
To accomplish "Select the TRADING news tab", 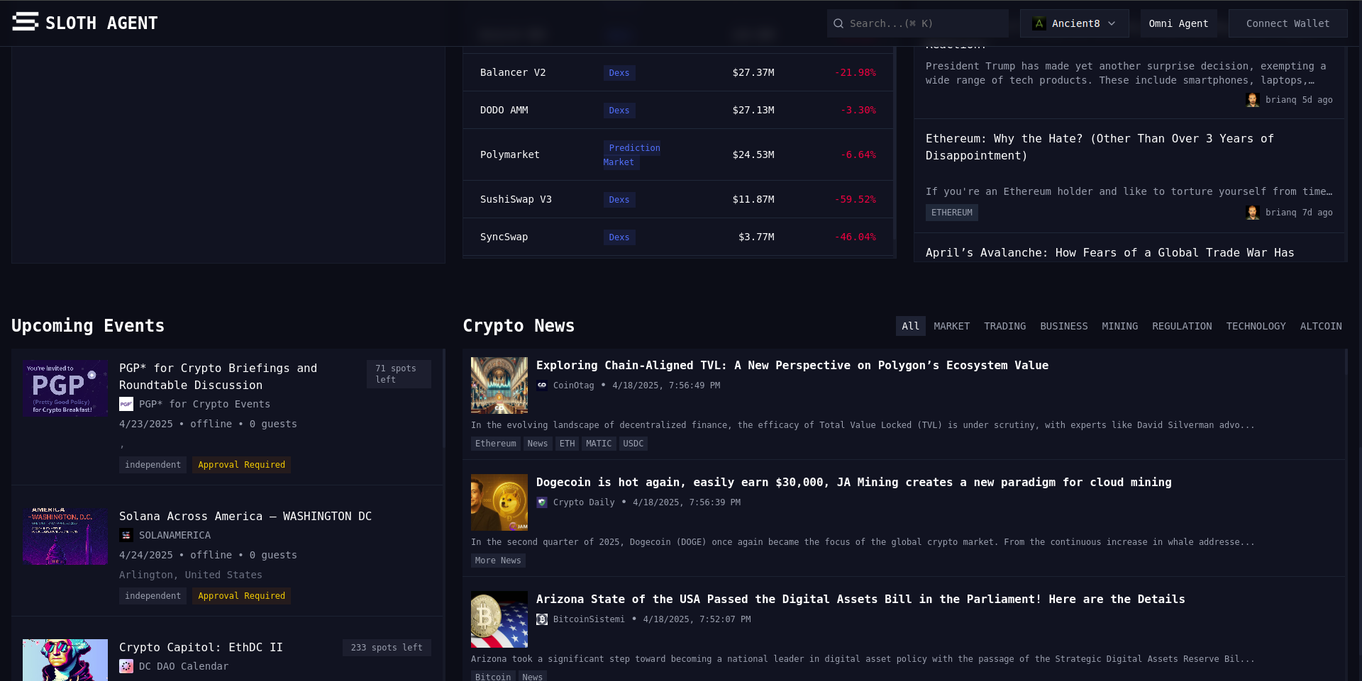I will [x=1004, y=326].
